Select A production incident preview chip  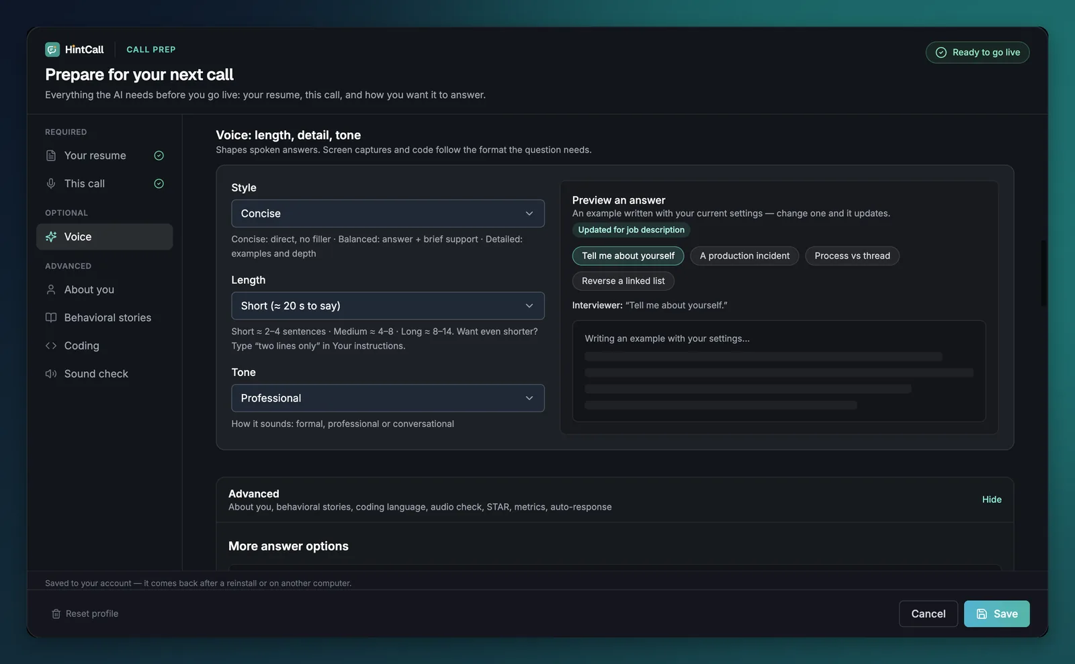[744, 256]
